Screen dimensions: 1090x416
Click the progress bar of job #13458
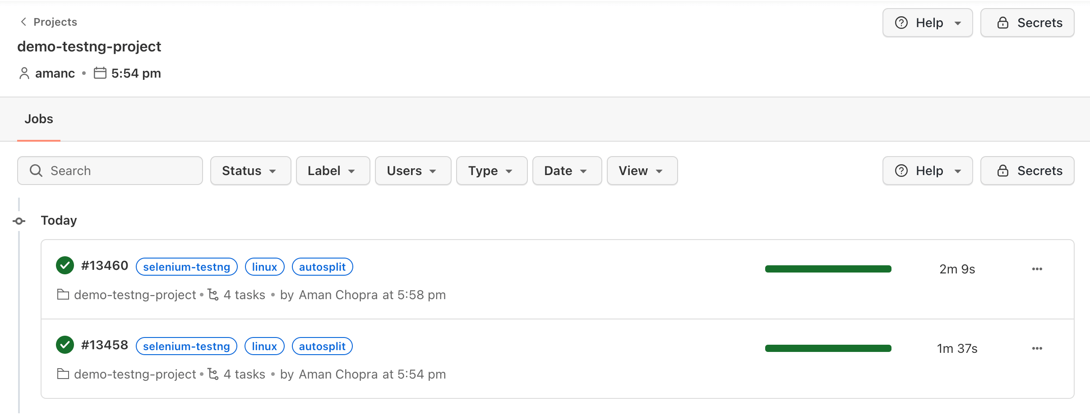pos(828,348)
